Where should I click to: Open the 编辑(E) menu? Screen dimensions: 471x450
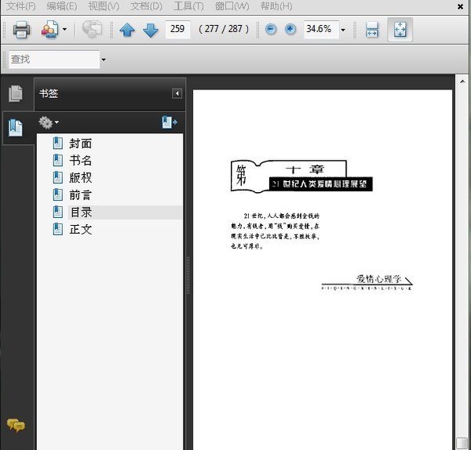click(62, 6)
